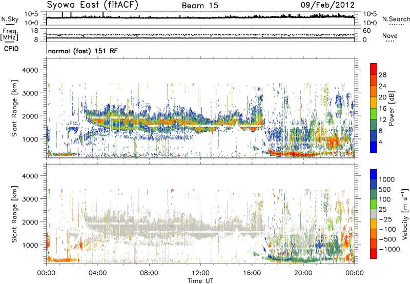
Task: Click the velocity colorbar segment between 100 and 500
Action: (x=374, y=194)
